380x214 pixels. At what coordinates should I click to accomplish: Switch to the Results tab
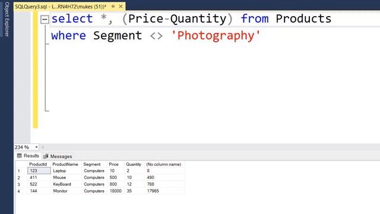pyautogui.click(x=28, y=156)
